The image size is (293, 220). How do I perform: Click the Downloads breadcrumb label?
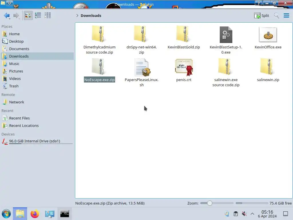[x=91, y=15]
